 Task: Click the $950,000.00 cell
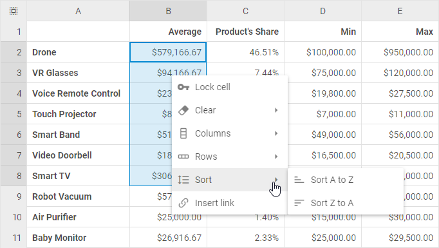[x=400, y=52]
